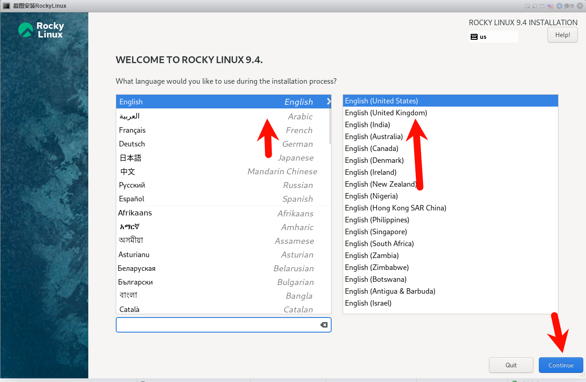Viewport: 586px width, 382px height.
Task: Select Afrikaans language
Action: 223,213
